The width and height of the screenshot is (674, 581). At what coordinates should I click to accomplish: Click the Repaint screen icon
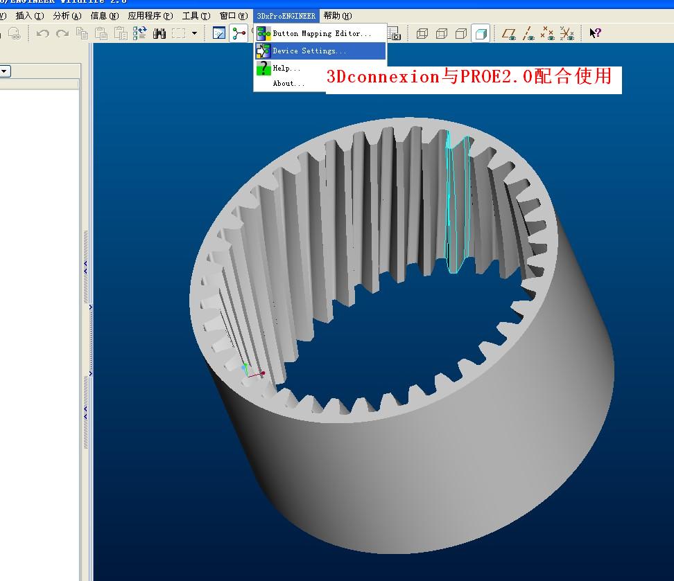[219, 33]
